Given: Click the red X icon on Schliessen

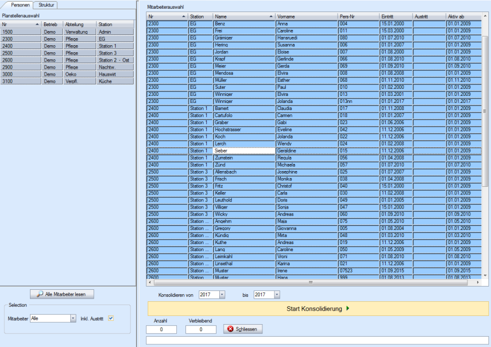Looking at the screenshot, I should tap(230, 329).
